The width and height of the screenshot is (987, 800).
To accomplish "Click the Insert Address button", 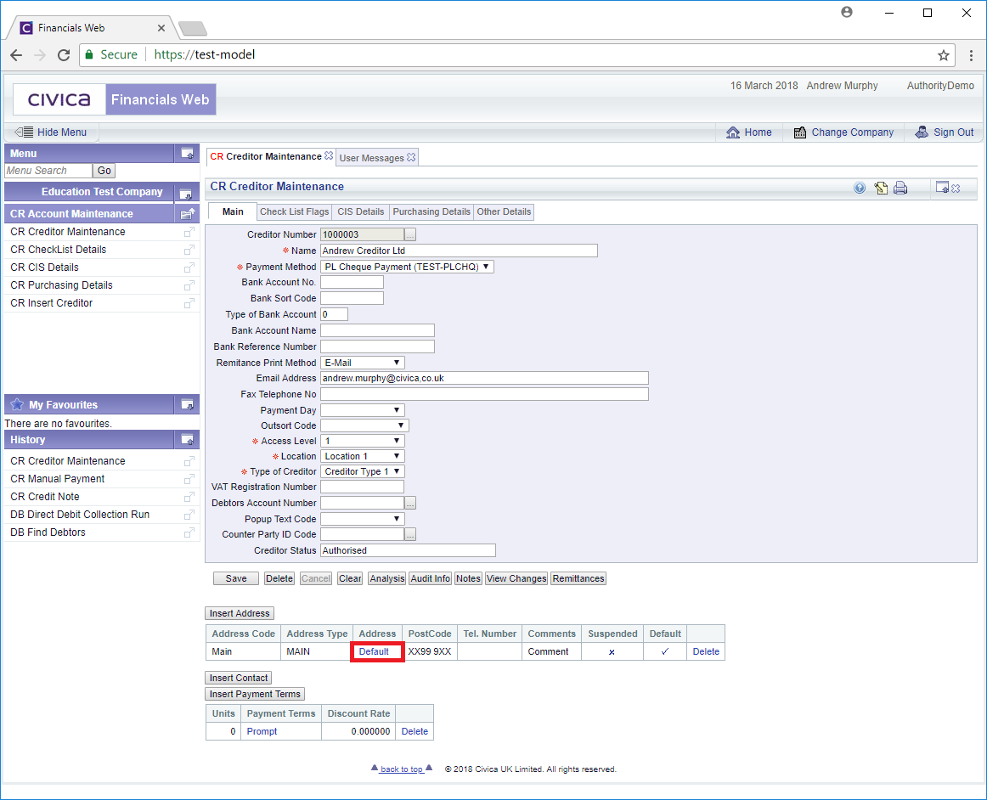I will [x=240, y=613].
